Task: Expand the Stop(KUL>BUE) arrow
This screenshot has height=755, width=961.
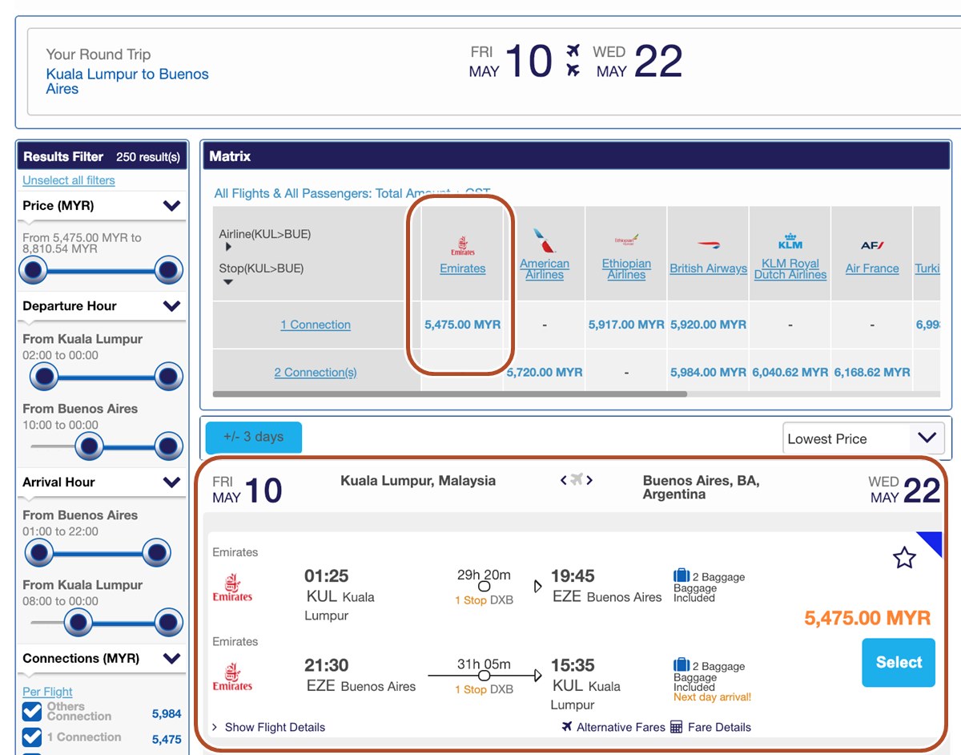Action: click(x=228, y=282)
